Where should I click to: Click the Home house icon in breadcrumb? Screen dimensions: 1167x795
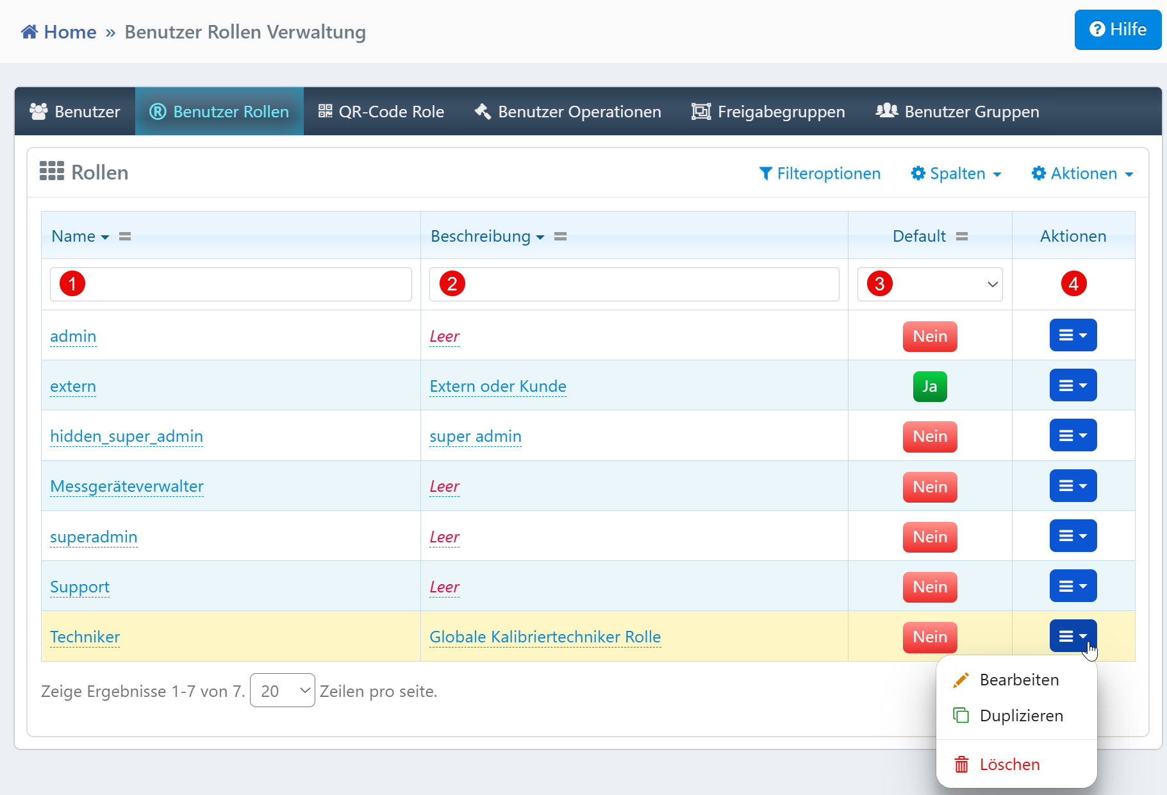click(29, 32)
